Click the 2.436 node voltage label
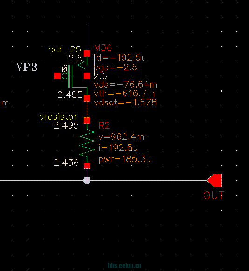Screen dimensions: 249x271 pos(66,163)
